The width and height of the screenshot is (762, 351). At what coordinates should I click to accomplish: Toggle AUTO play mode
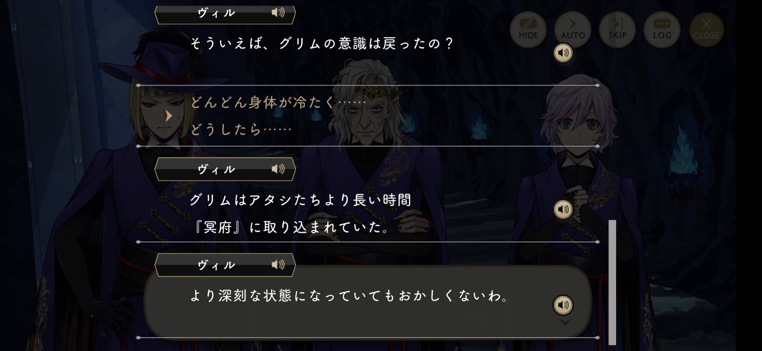point(573,29)
